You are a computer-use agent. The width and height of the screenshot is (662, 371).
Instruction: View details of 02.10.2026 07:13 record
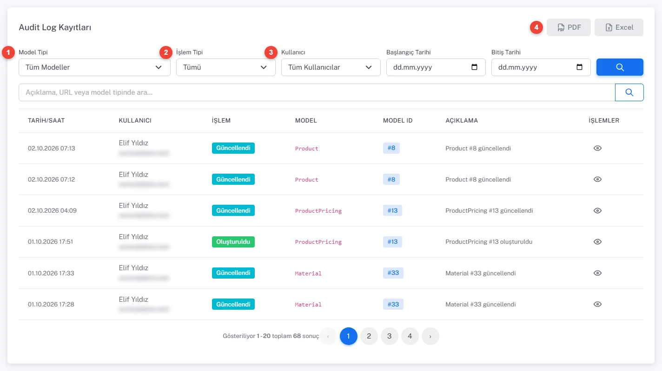coord(598,148)
